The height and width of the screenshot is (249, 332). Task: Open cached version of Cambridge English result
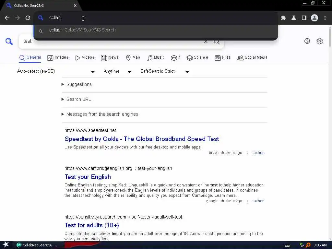tap(258, 201)
